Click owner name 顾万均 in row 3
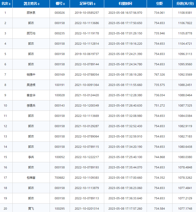The image size is (196, 212). 31,33
